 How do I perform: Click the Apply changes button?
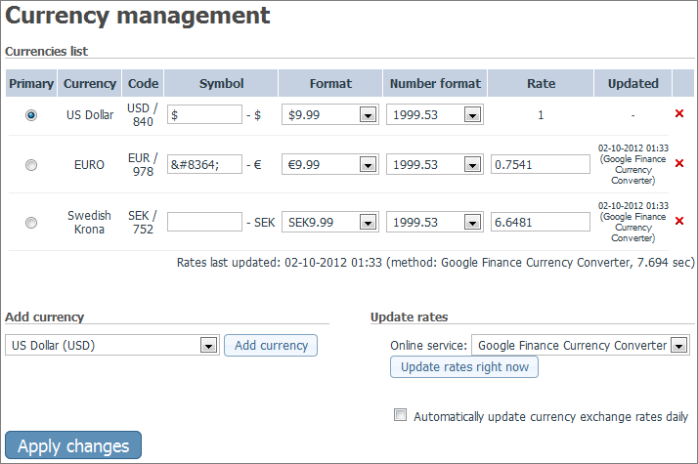(x=73, y=445)
